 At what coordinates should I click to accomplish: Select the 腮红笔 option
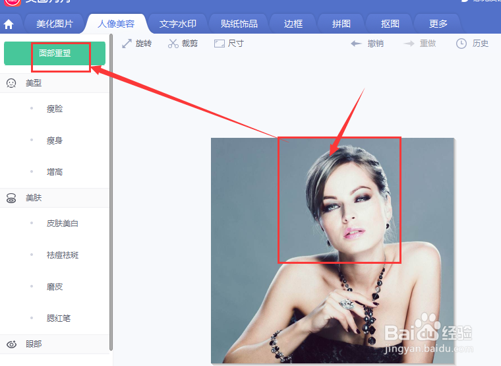(x=59, y=318)
